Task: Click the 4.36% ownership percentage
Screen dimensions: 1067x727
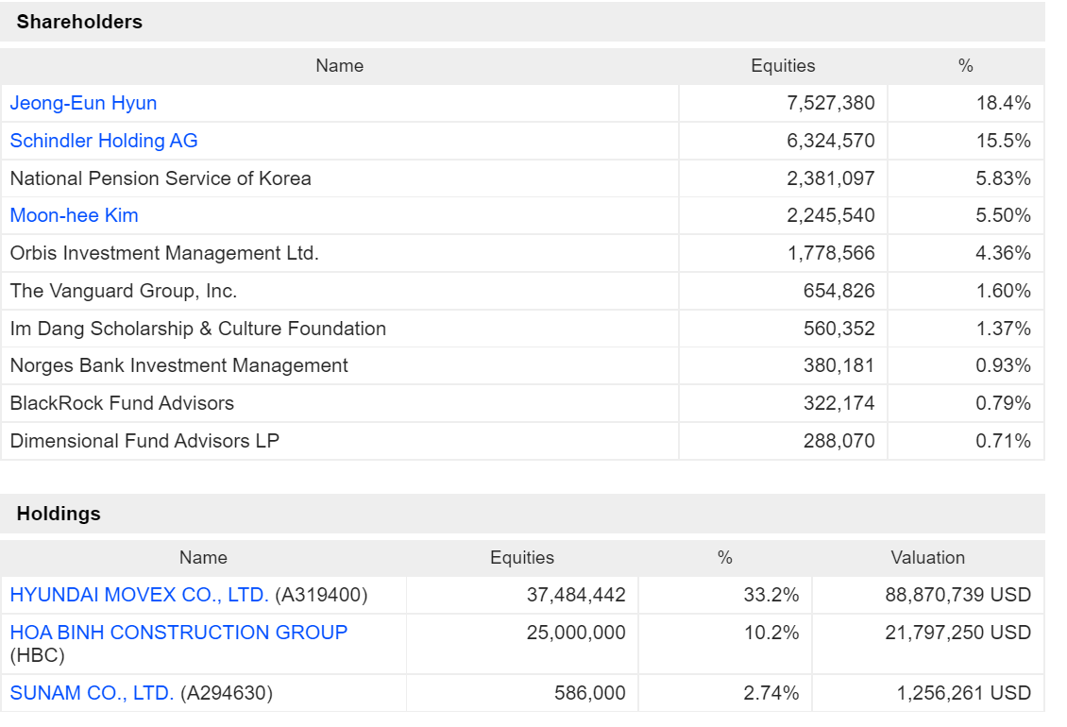Action: [1003, 253]
